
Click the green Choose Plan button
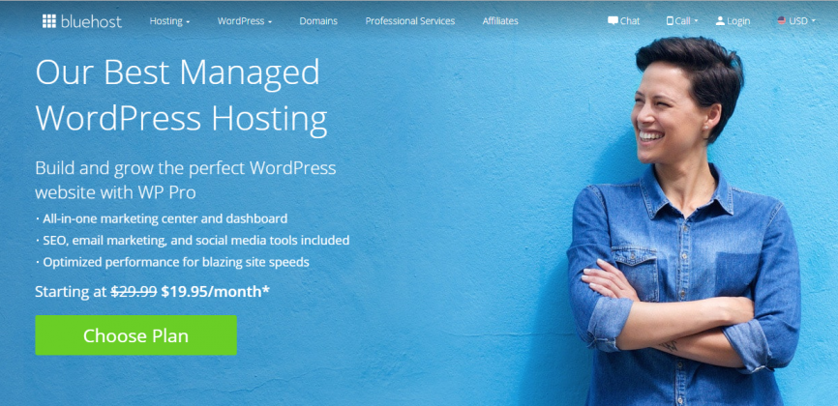pyautogui.click(x=135, y=335)
